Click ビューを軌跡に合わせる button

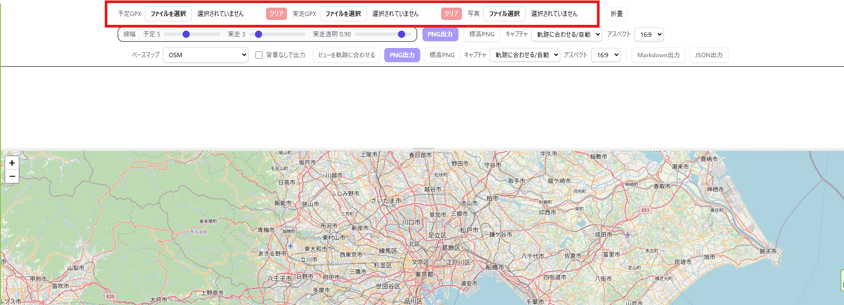[x=346, y=55]
